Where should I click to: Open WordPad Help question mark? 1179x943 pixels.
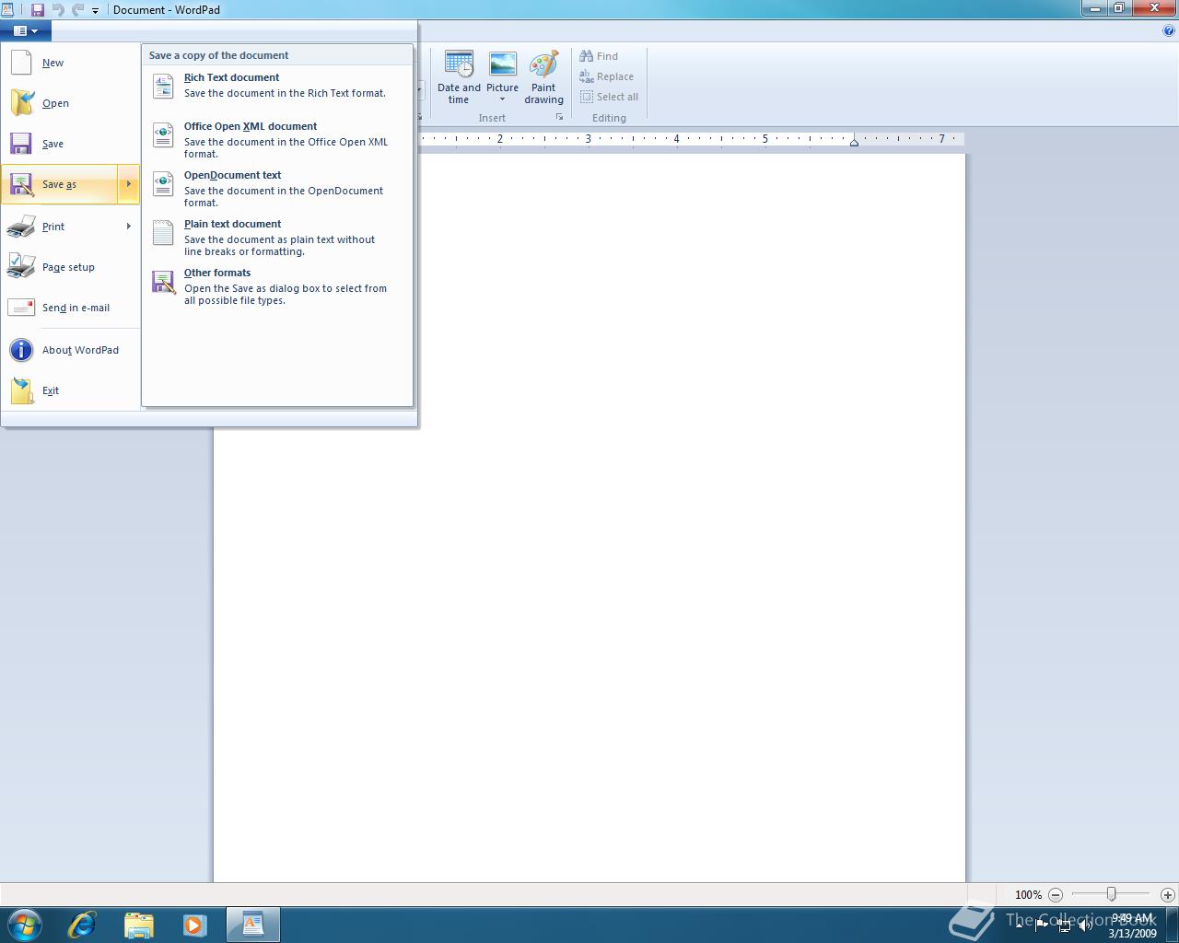tap(1170, 30)
